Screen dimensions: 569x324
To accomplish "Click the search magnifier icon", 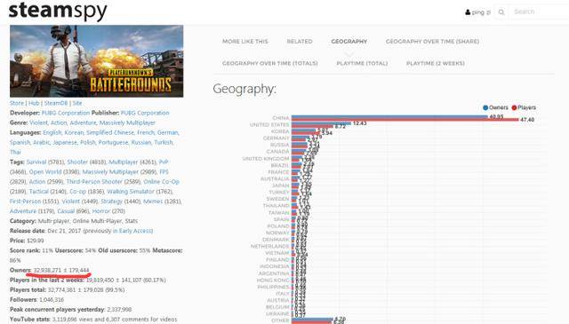I will (501, 12).
